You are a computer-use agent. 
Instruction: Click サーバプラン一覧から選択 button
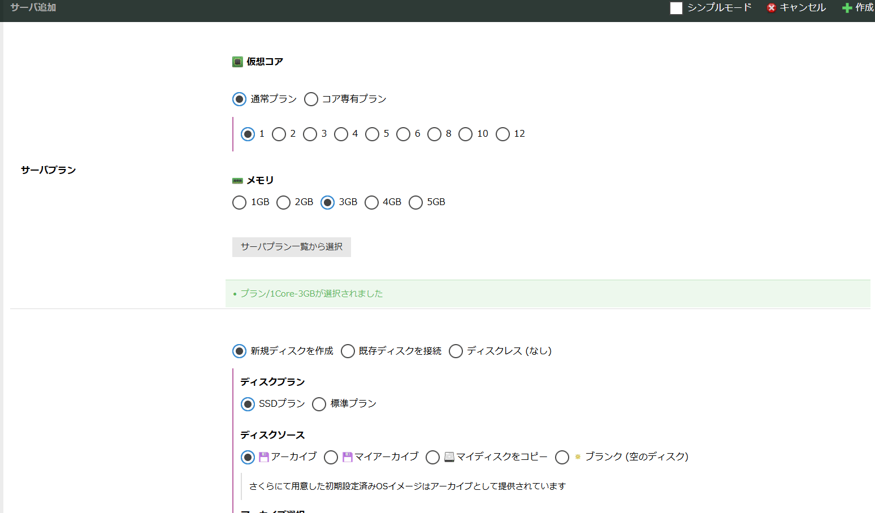pyautogui.click(x=292, y=247)
